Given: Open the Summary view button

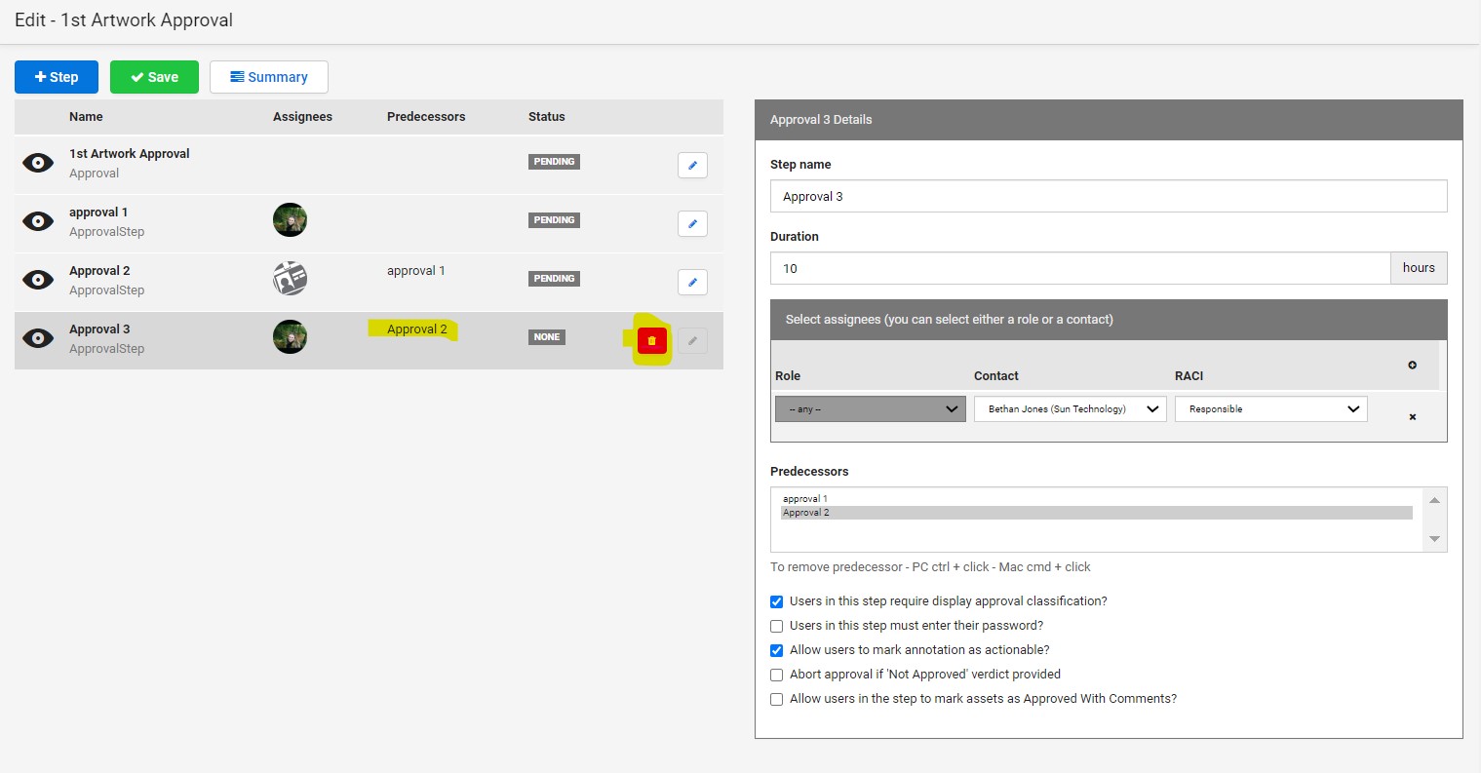Looking at the screenshot, I should click(x=269, y=77).
